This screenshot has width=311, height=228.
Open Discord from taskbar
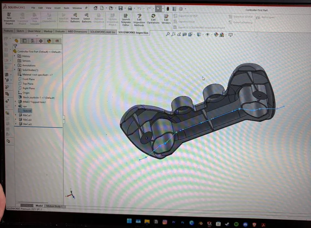(x=245, y=224)
